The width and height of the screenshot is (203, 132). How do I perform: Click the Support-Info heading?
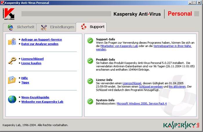point(105,39)
